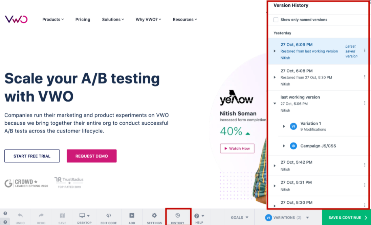Click the Add element icon
Image resolution: width=371 pixels, height=225 pixels.
[x=132, y=215]
